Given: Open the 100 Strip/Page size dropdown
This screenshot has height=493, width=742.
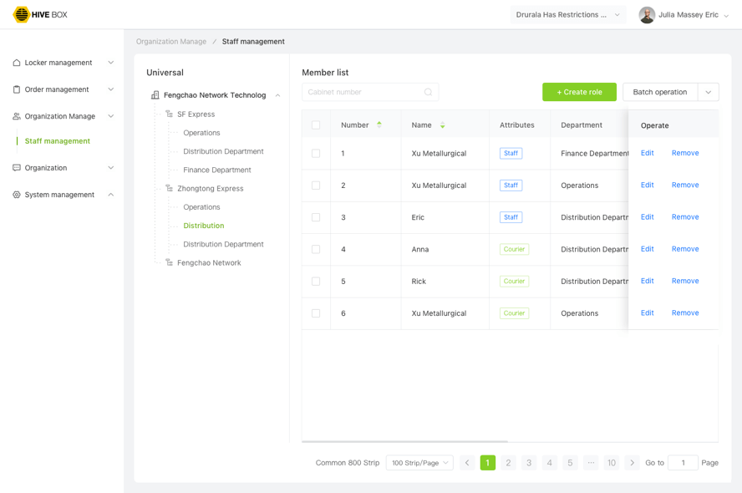Looking at the screenshot, I should [x=419, y=463].
